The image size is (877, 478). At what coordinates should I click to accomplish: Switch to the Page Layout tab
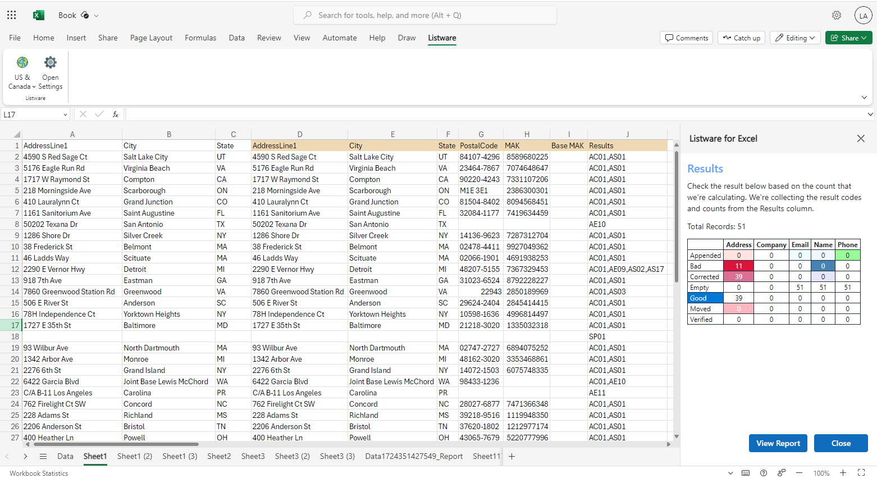[151, 38]
